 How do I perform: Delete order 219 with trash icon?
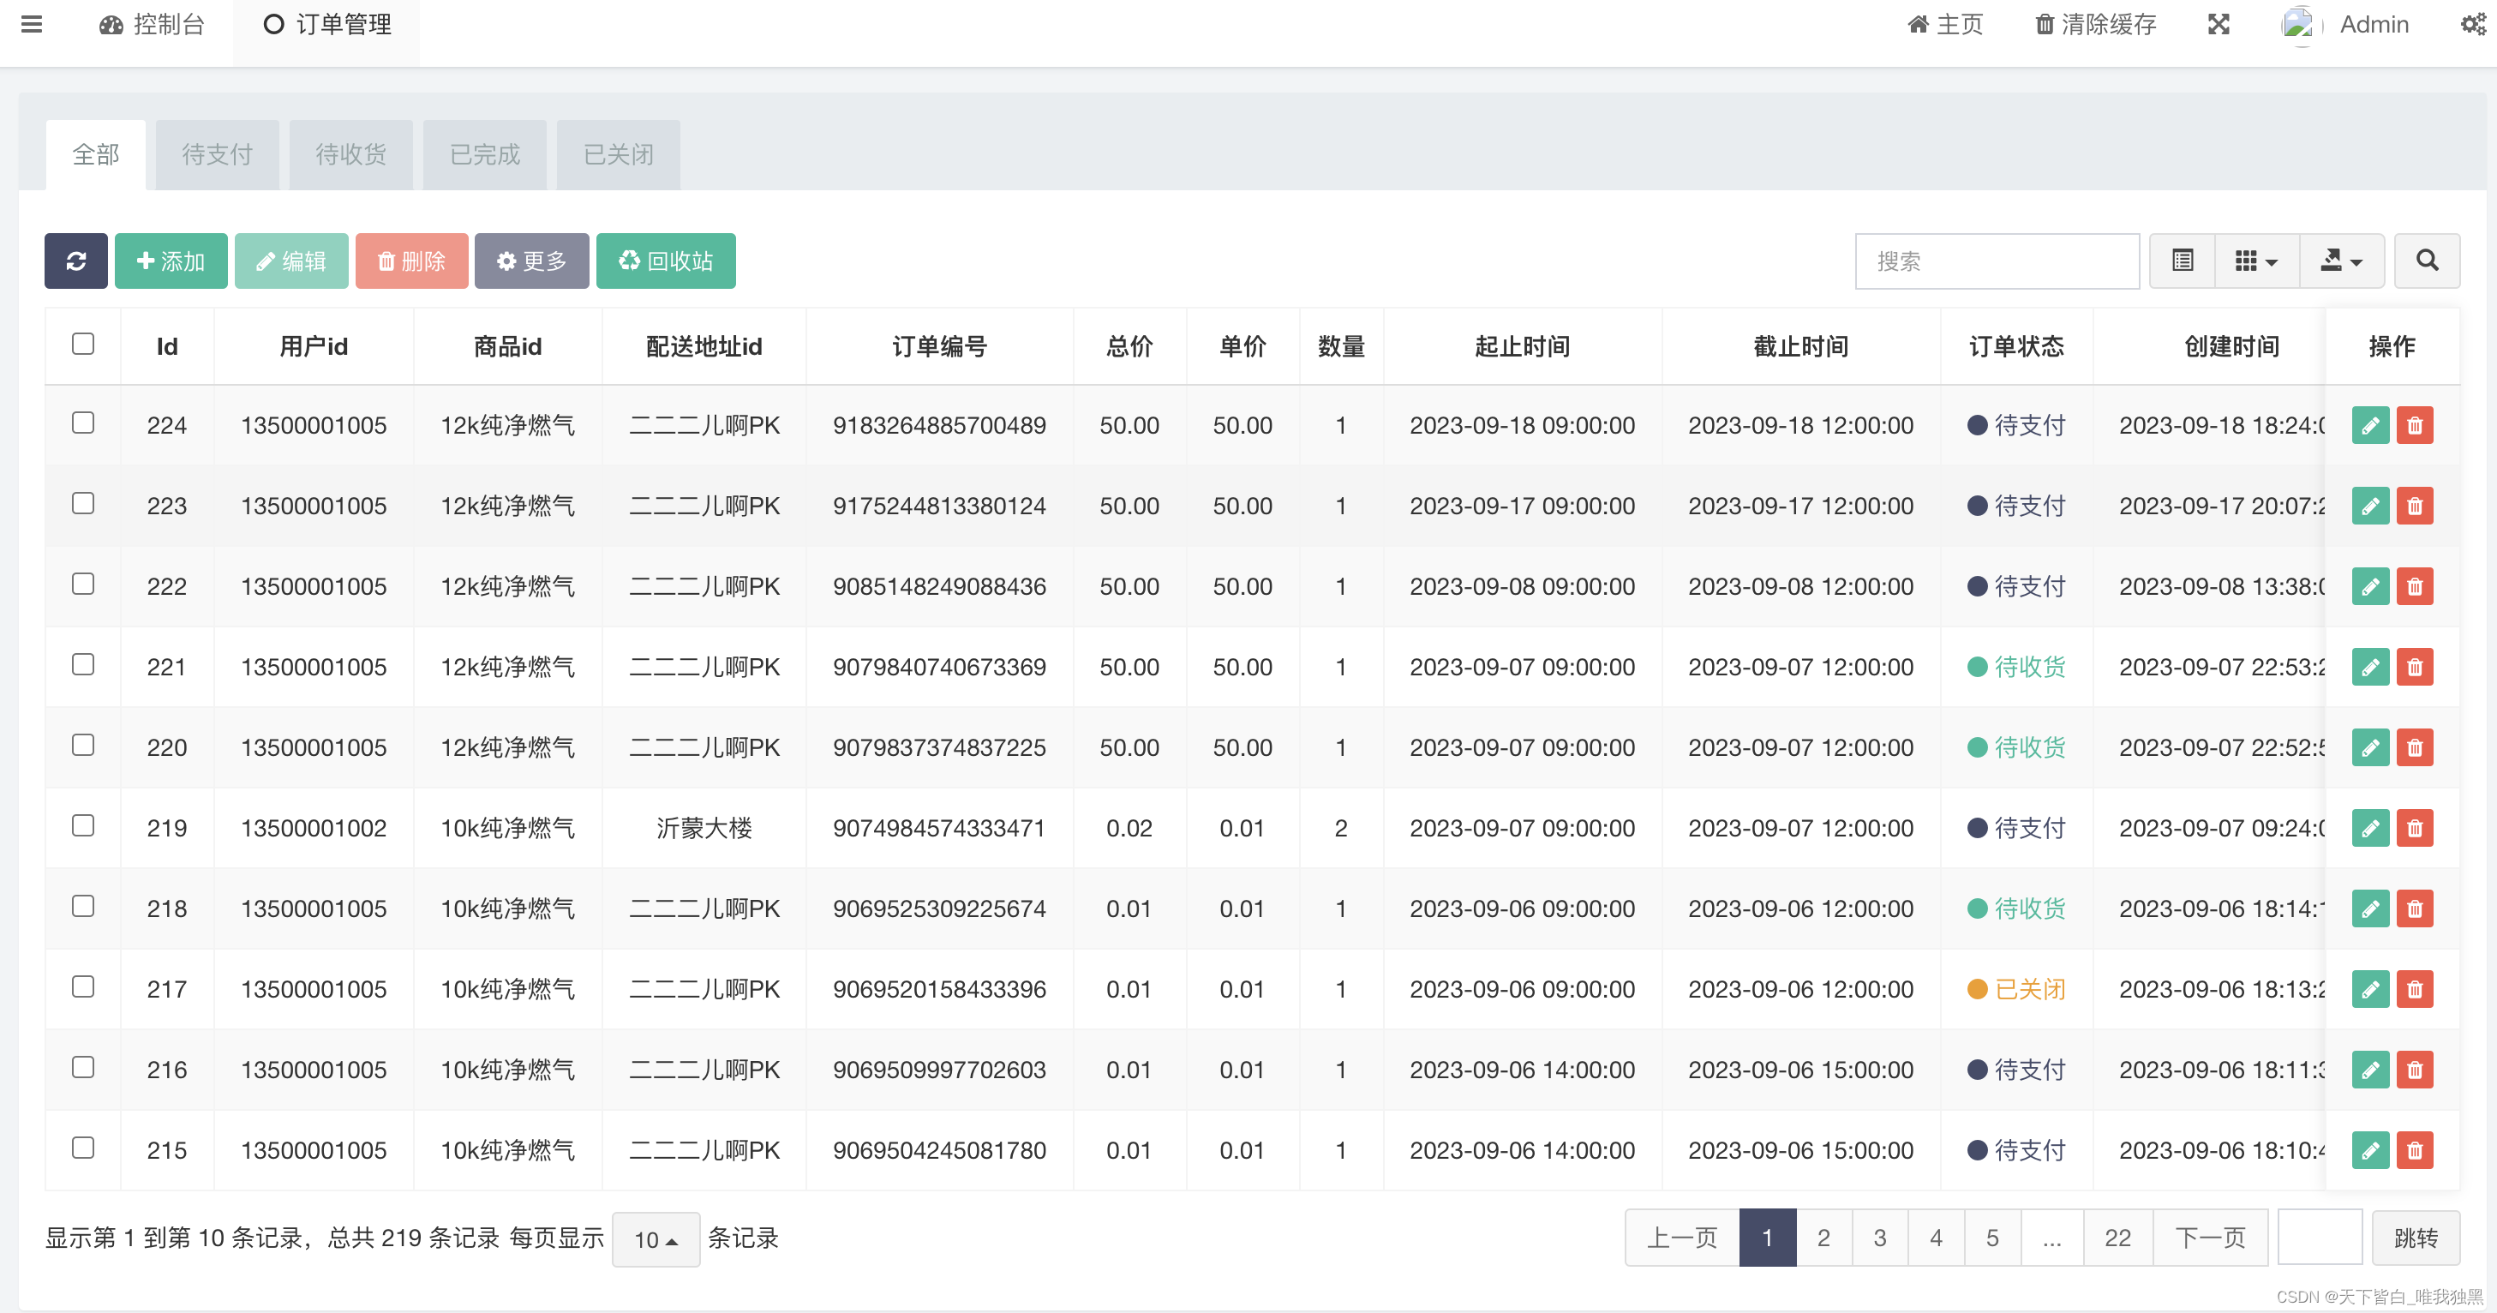[x=2415, y=827]
